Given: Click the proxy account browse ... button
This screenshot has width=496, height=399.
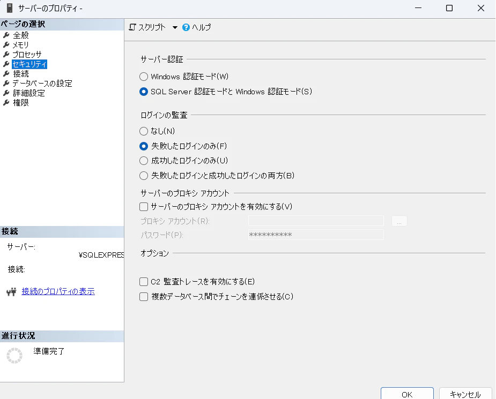Looking at the screenshot, I should click(x=399, y=221).
